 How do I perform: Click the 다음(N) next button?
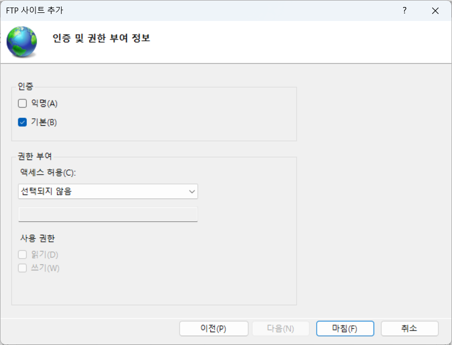281,328
